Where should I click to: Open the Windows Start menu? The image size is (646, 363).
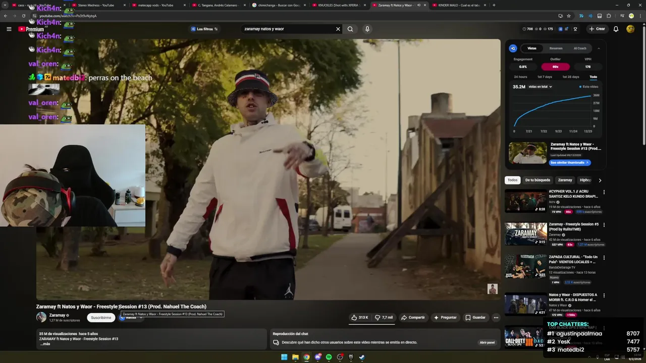click(x=284, y=357)
